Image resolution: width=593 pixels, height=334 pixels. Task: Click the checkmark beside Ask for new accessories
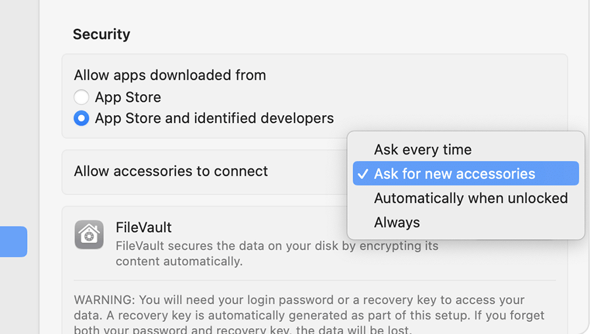click(x=363, y=174)
